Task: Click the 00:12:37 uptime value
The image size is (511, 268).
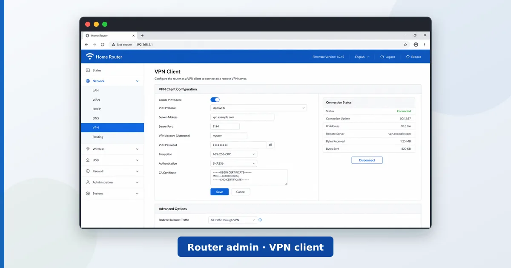Action: coord(405,119)
